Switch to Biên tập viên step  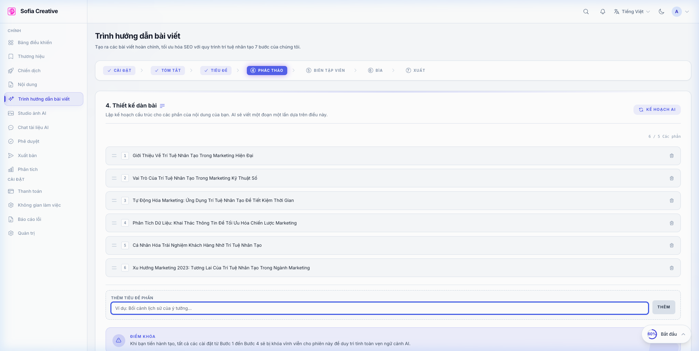pos(325,70)
